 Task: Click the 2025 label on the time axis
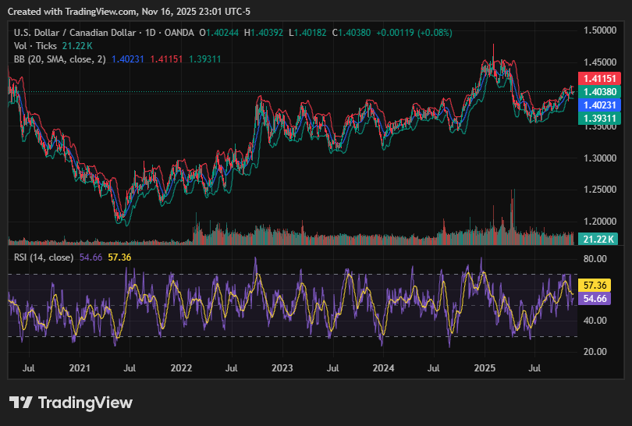coord(485,367)
